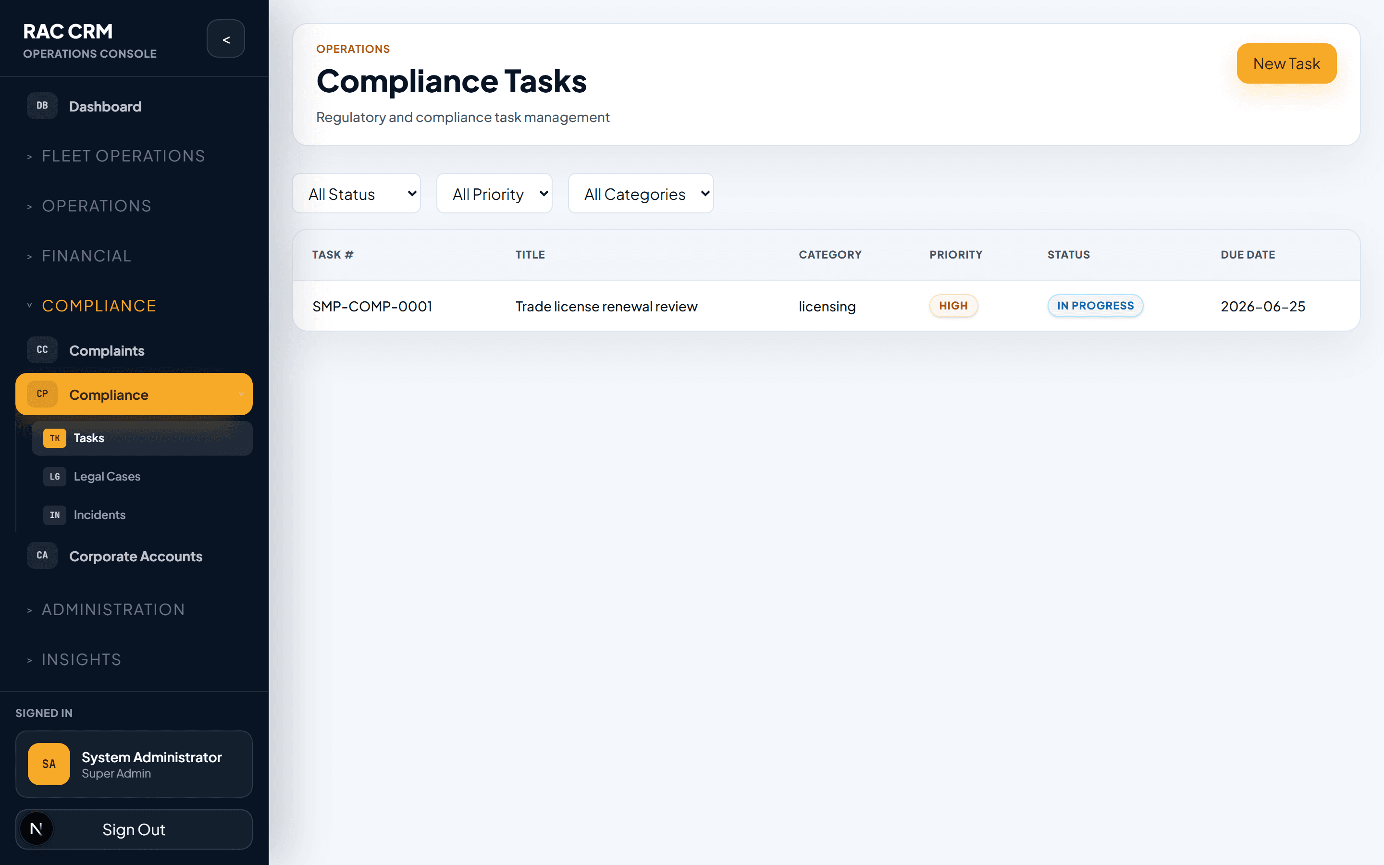
Task: Open the All Categories filter dropdown
Action: coord(641,194)
